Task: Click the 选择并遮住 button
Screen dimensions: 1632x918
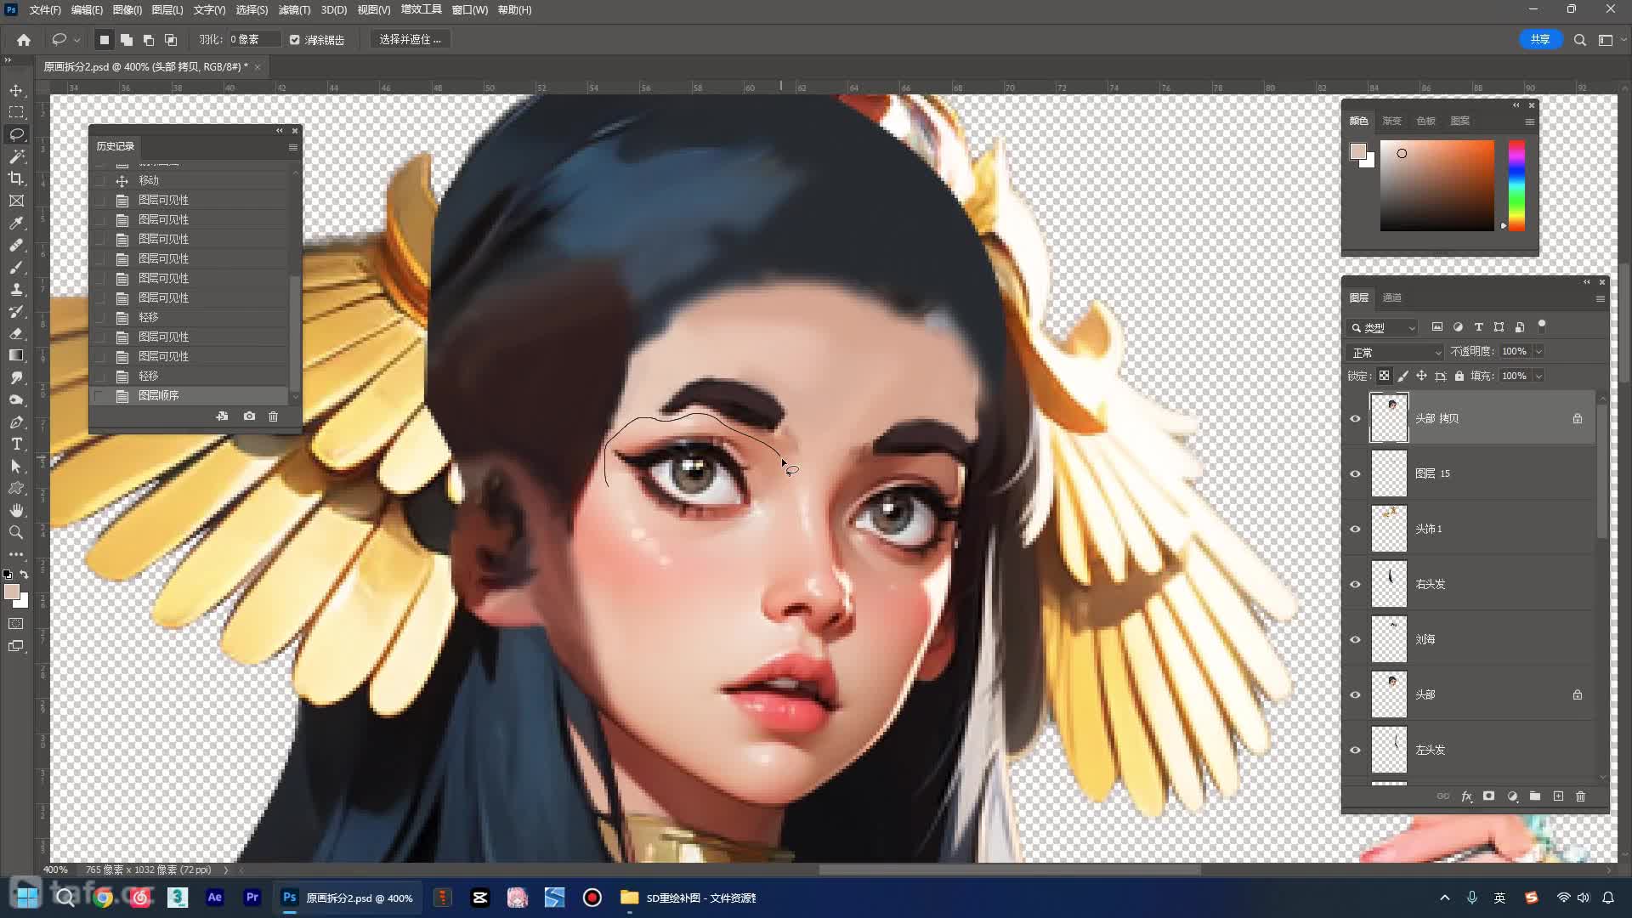Action: pyautogui.click(x=410, y=40)
